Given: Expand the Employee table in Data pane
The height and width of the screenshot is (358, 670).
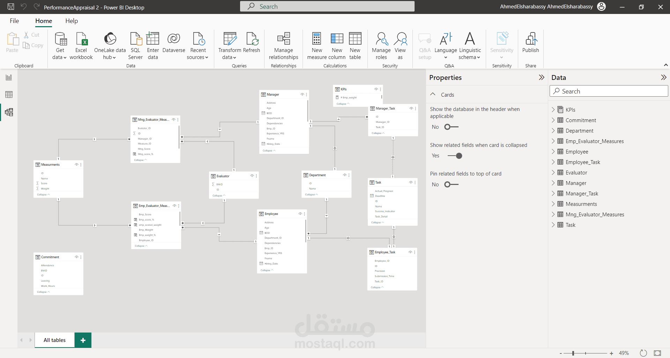Looking at the screenshot, I should (553, 151).
